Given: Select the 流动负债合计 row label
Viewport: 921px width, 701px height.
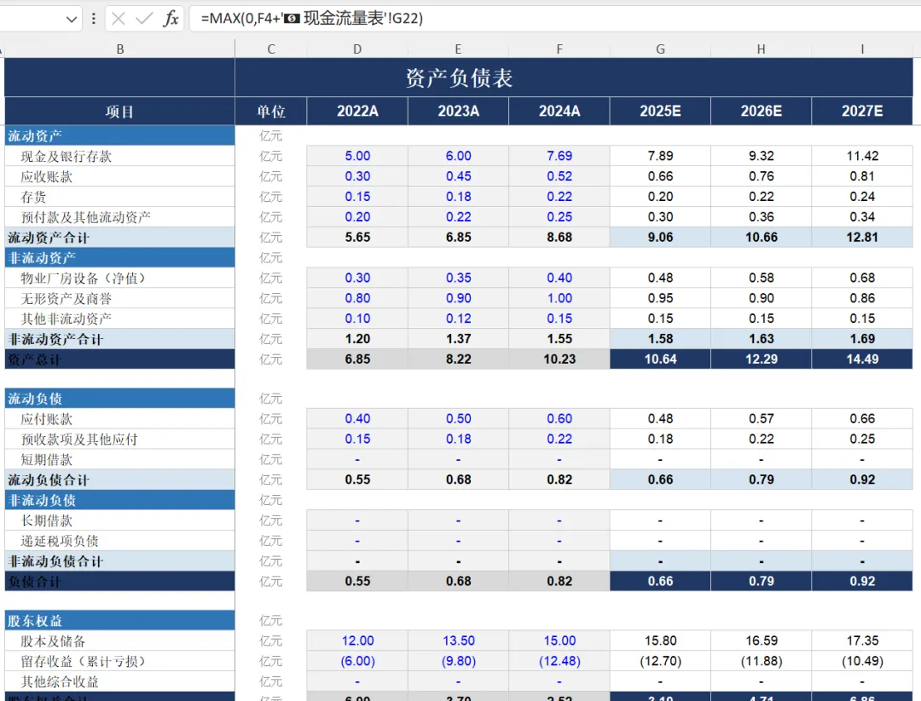Looking at the screenshot, I should tap(120, 480).
